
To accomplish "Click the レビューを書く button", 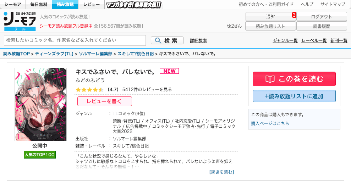I will tap(104, 101).
